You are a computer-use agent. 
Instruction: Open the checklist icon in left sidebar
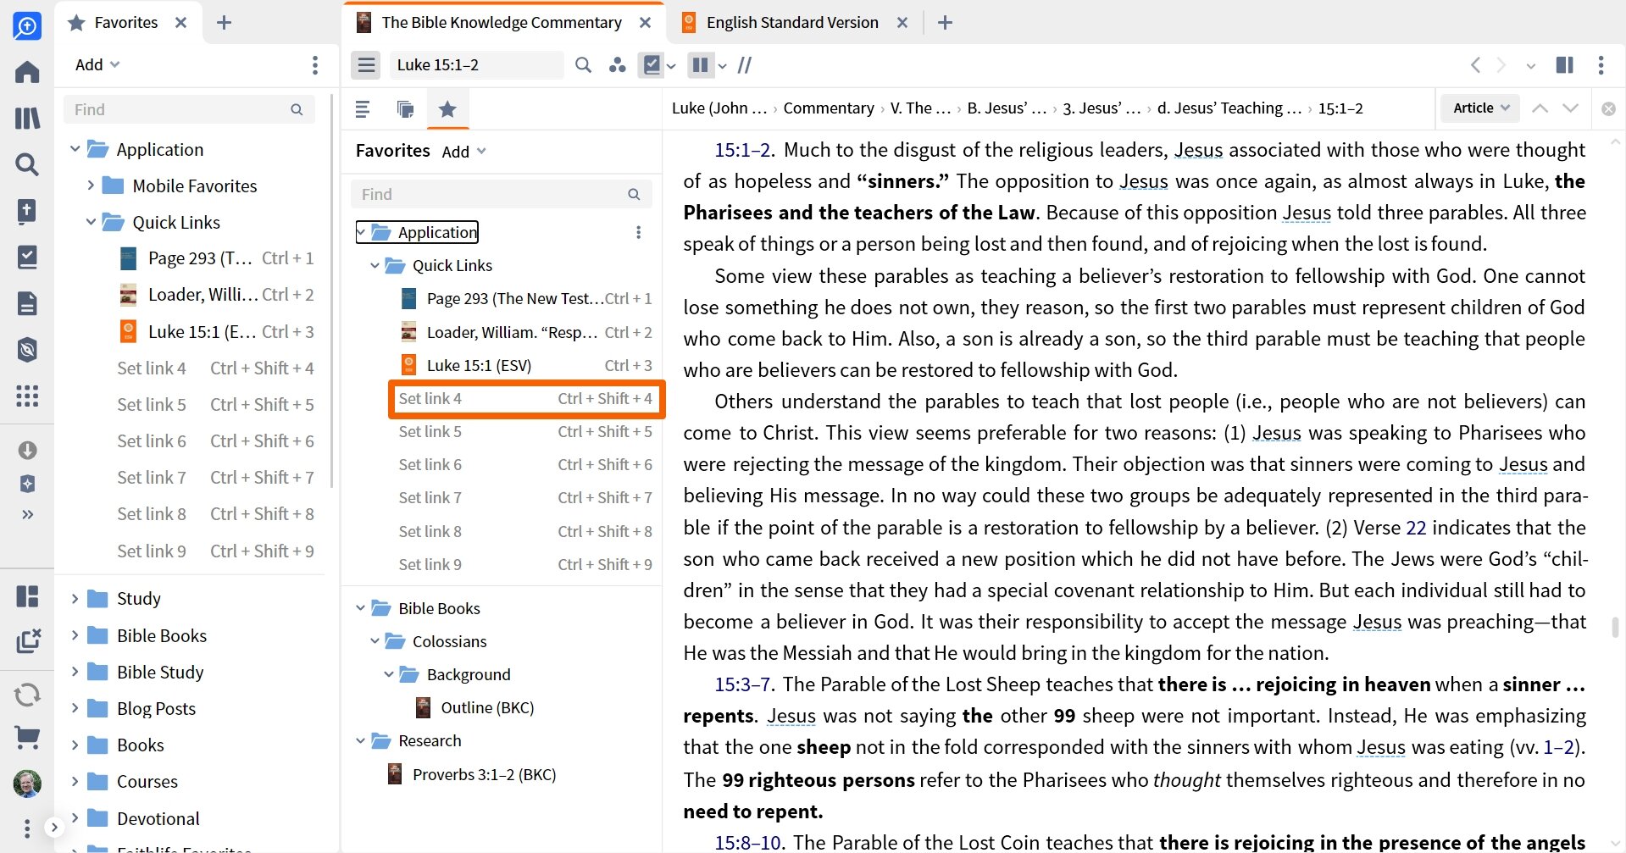click(27, 257)
